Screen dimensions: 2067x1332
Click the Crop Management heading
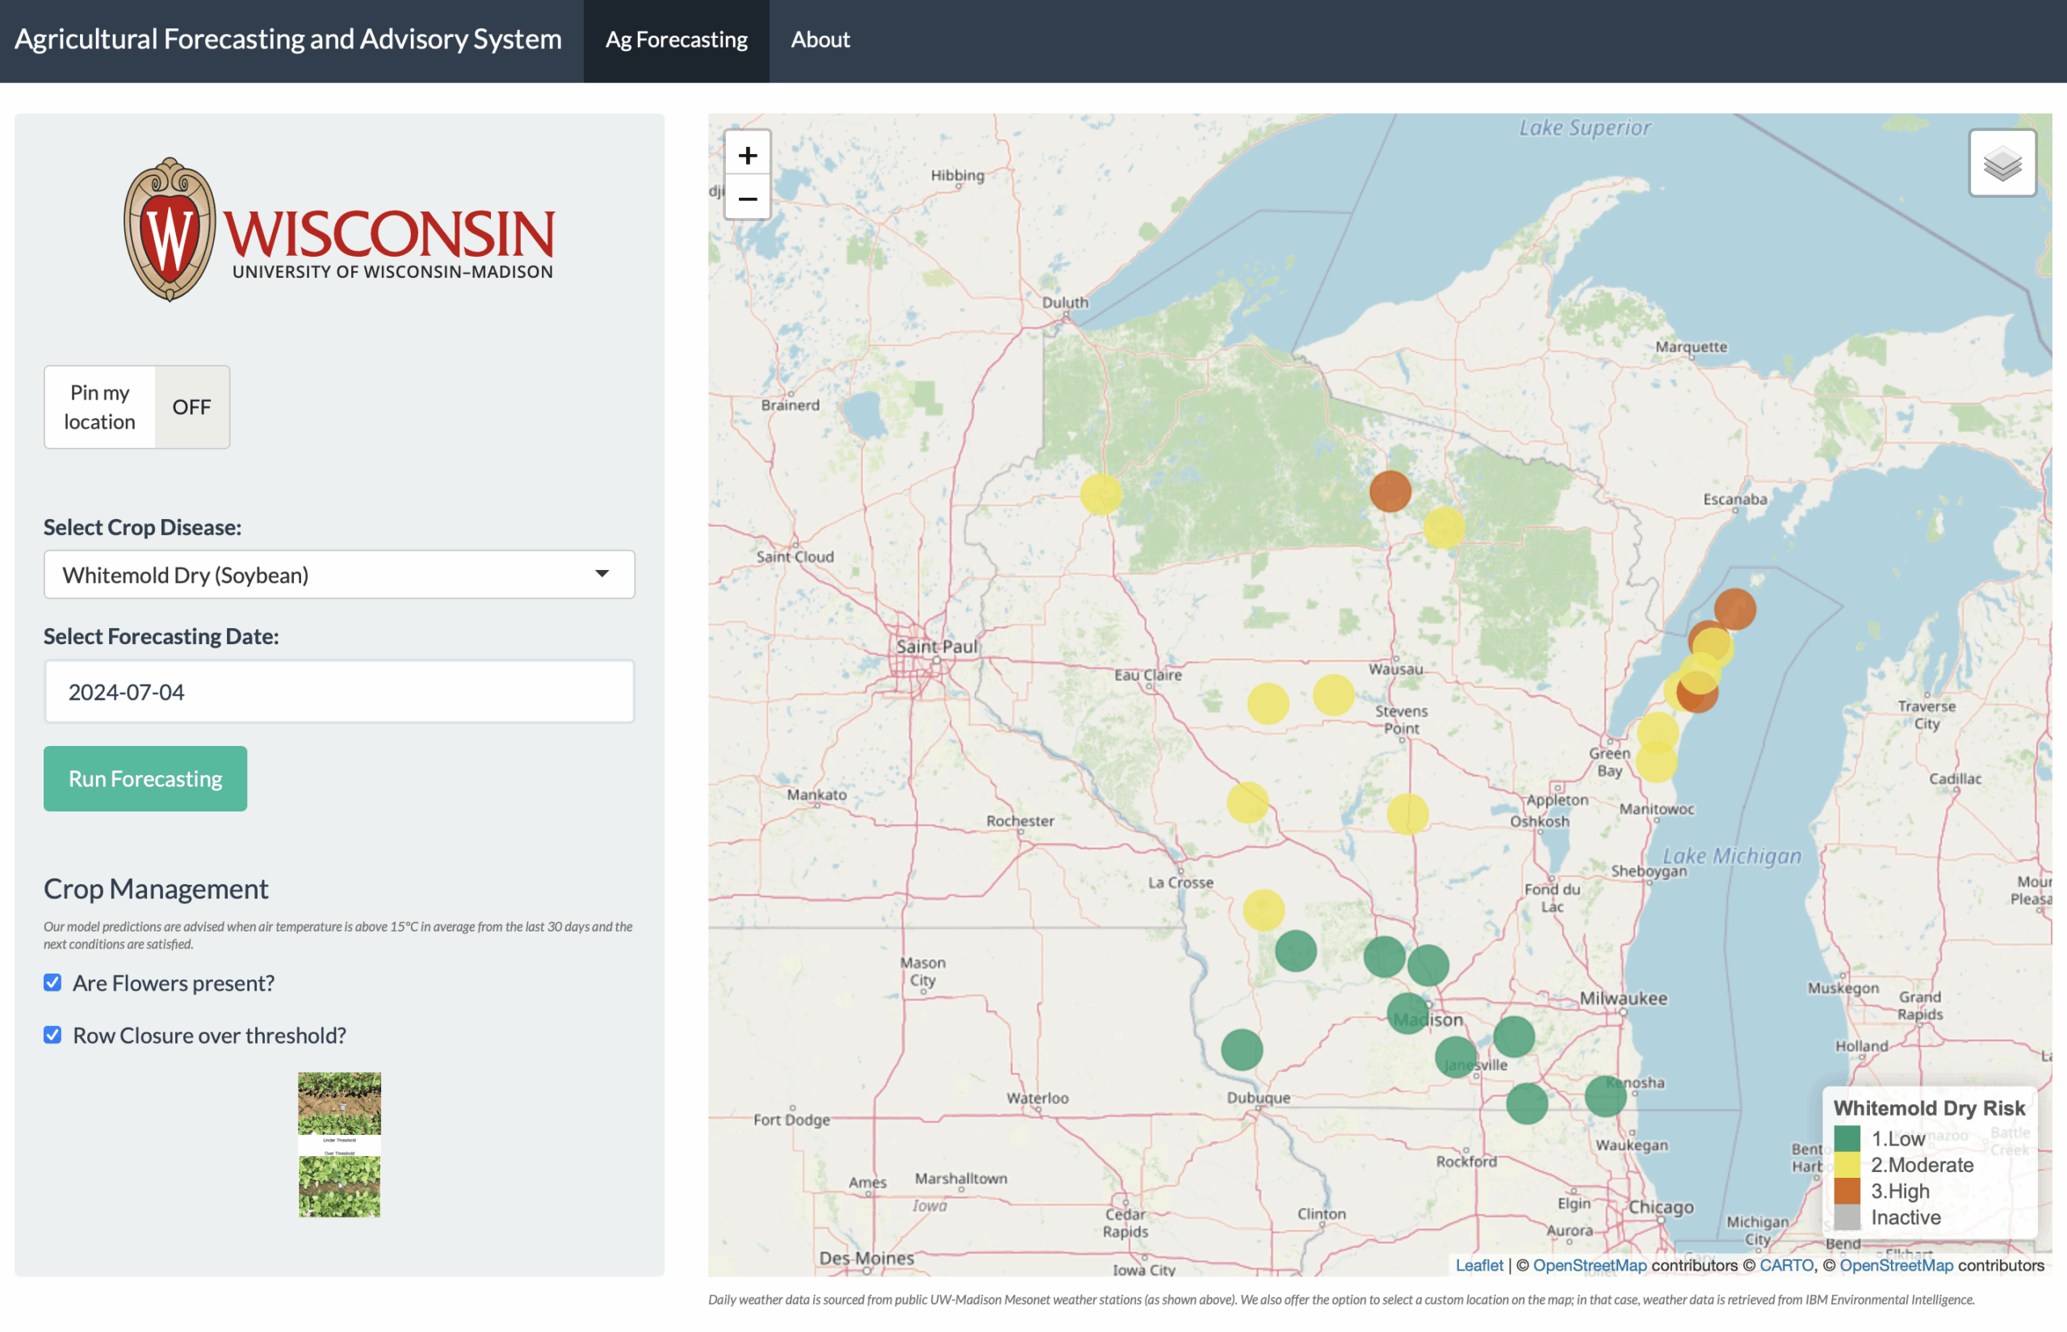156,888
